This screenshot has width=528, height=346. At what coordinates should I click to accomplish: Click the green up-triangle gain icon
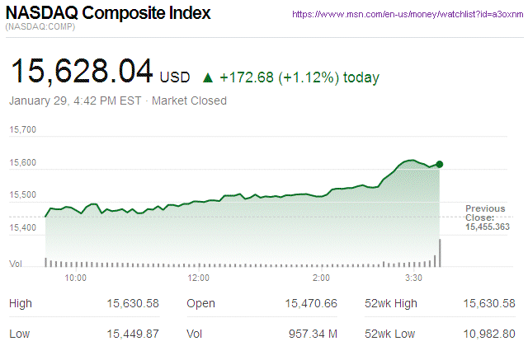208,78
